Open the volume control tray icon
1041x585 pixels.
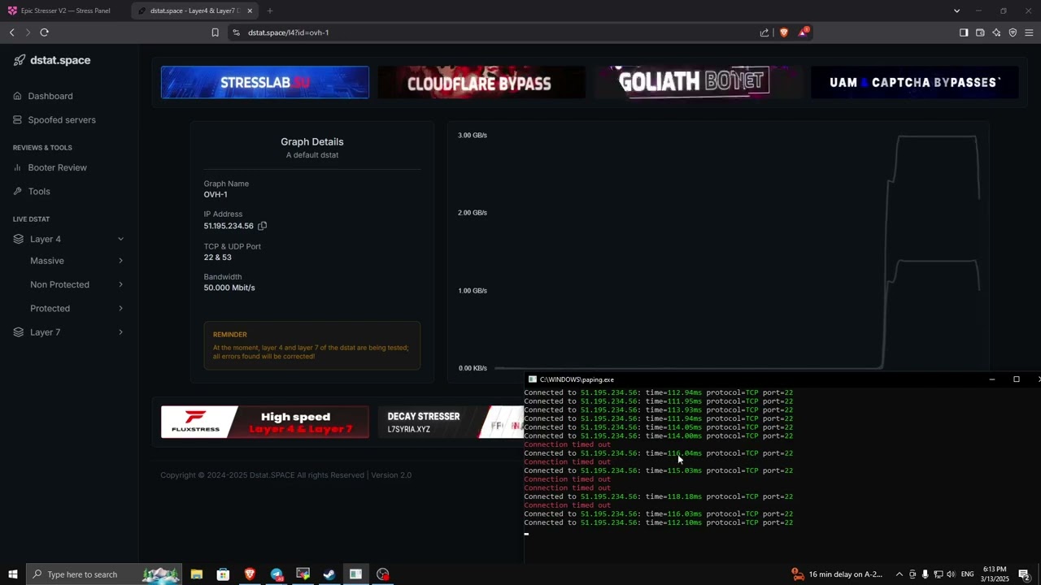click(951, 574)
